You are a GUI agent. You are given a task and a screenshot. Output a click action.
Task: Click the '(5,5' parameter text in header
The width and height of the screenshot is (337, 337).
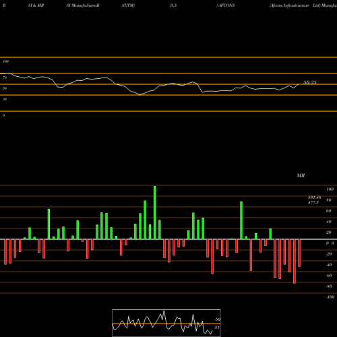(173, 5)
